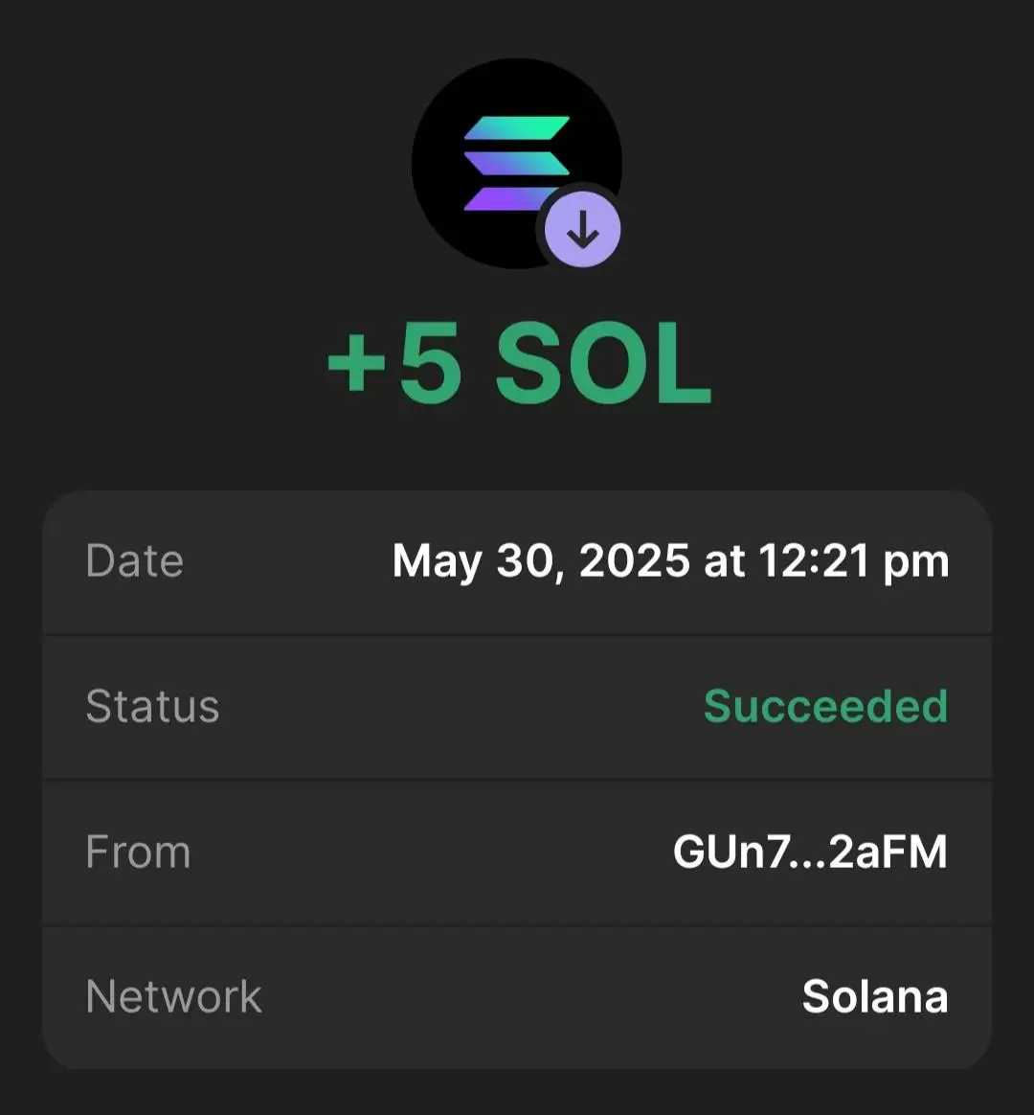The width and height of the screenshot is (1034, 1115).
Task: Tap the teal top bar of Solana logo
Action: [517, 128]
